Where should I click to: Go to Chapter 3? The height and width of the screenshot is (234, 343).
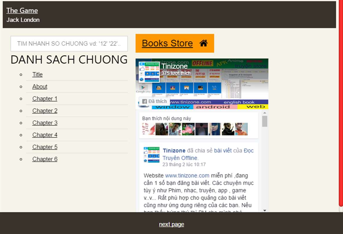point(45,123)
